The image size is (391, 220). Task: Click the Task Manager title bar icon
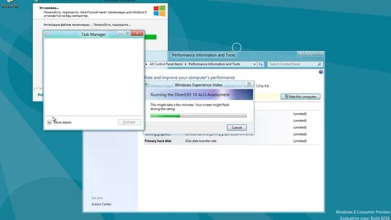click(x=47, y=35)
